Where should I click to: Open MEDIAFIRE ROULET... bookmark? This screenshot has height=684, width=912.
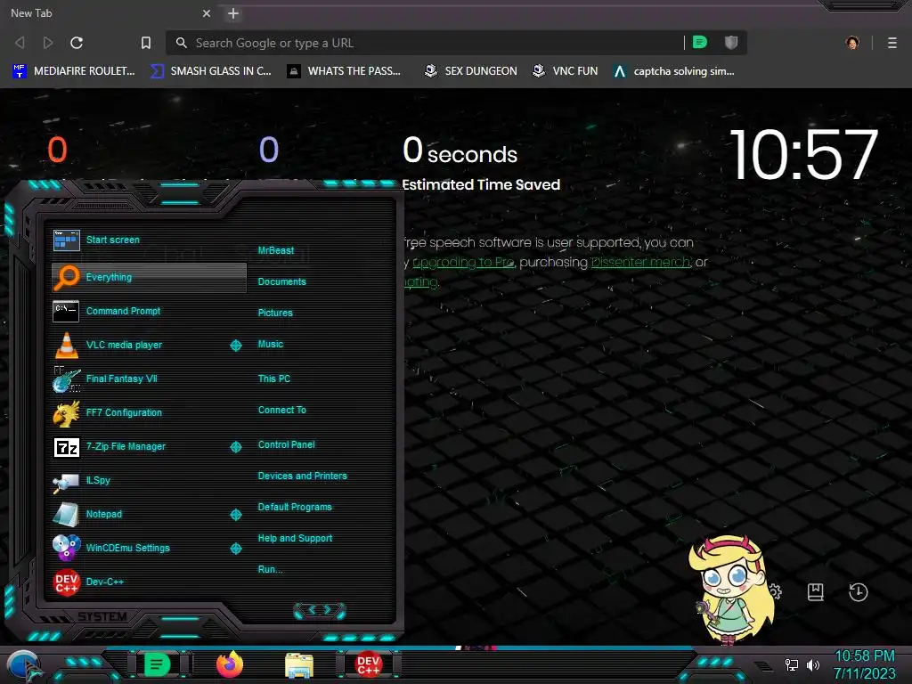pyautogui.click(x=74, y=71)
